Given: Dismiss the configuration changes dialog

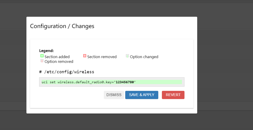Looking at the screenshot, I should (114, 95).
